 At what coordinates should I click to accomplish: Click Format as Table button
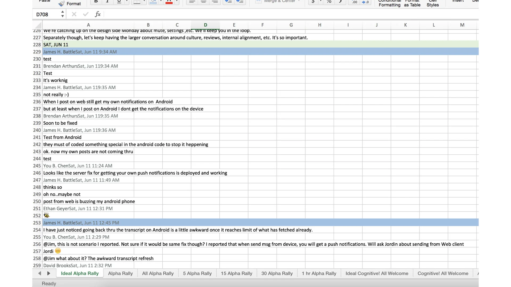click(x=412, y=4)
